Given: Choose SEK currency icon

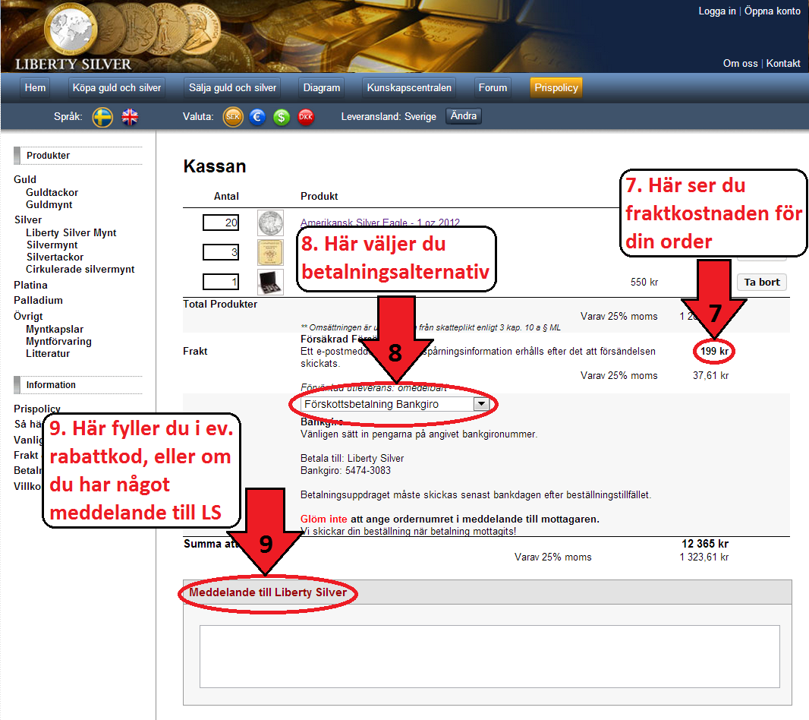Looking at the screenshot, I should (x=233, y=117).
